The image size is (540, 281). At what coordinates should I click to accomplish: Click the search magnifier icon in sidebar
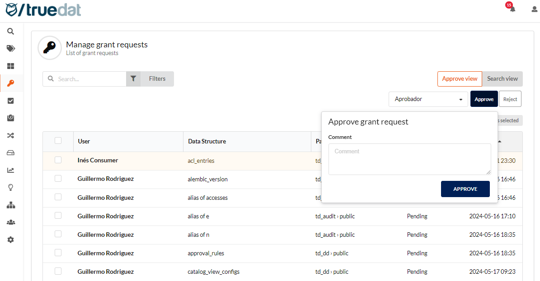point(10,32)
